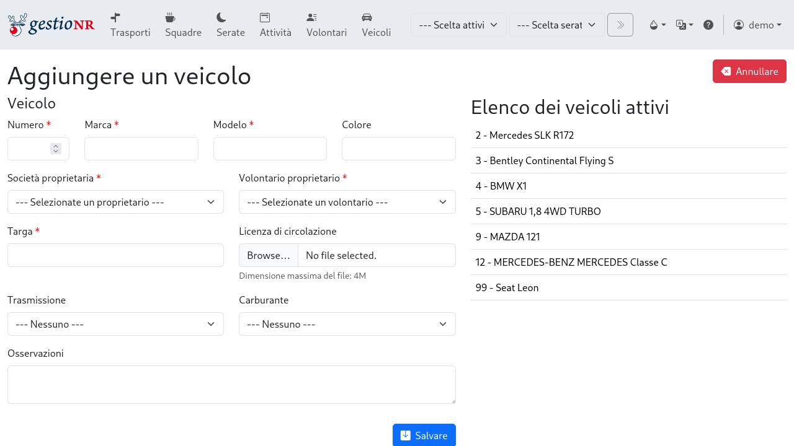Click Browse to choose license file
This screenshot has height=446, width=794.
pos(269,255)
